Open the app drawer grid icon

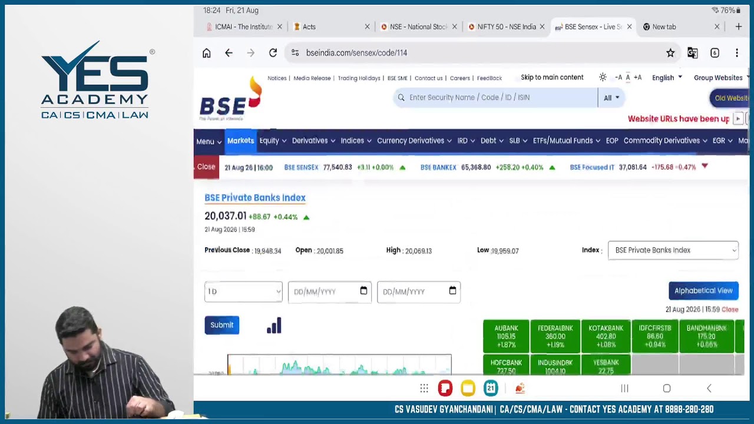[424, 388]
